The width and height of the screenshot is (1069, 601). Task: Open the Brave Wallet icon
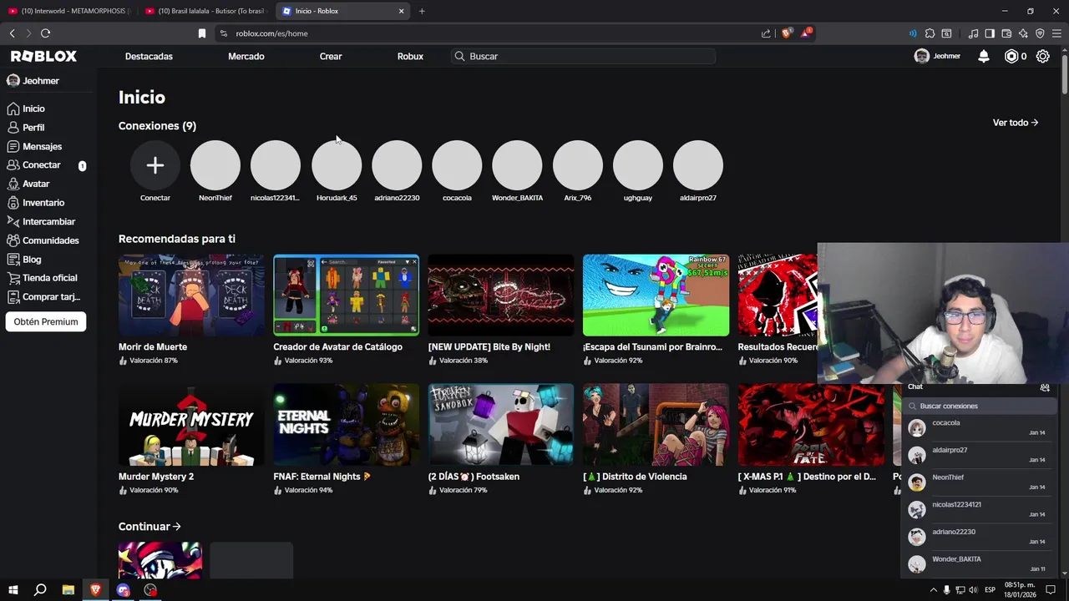1006,33
